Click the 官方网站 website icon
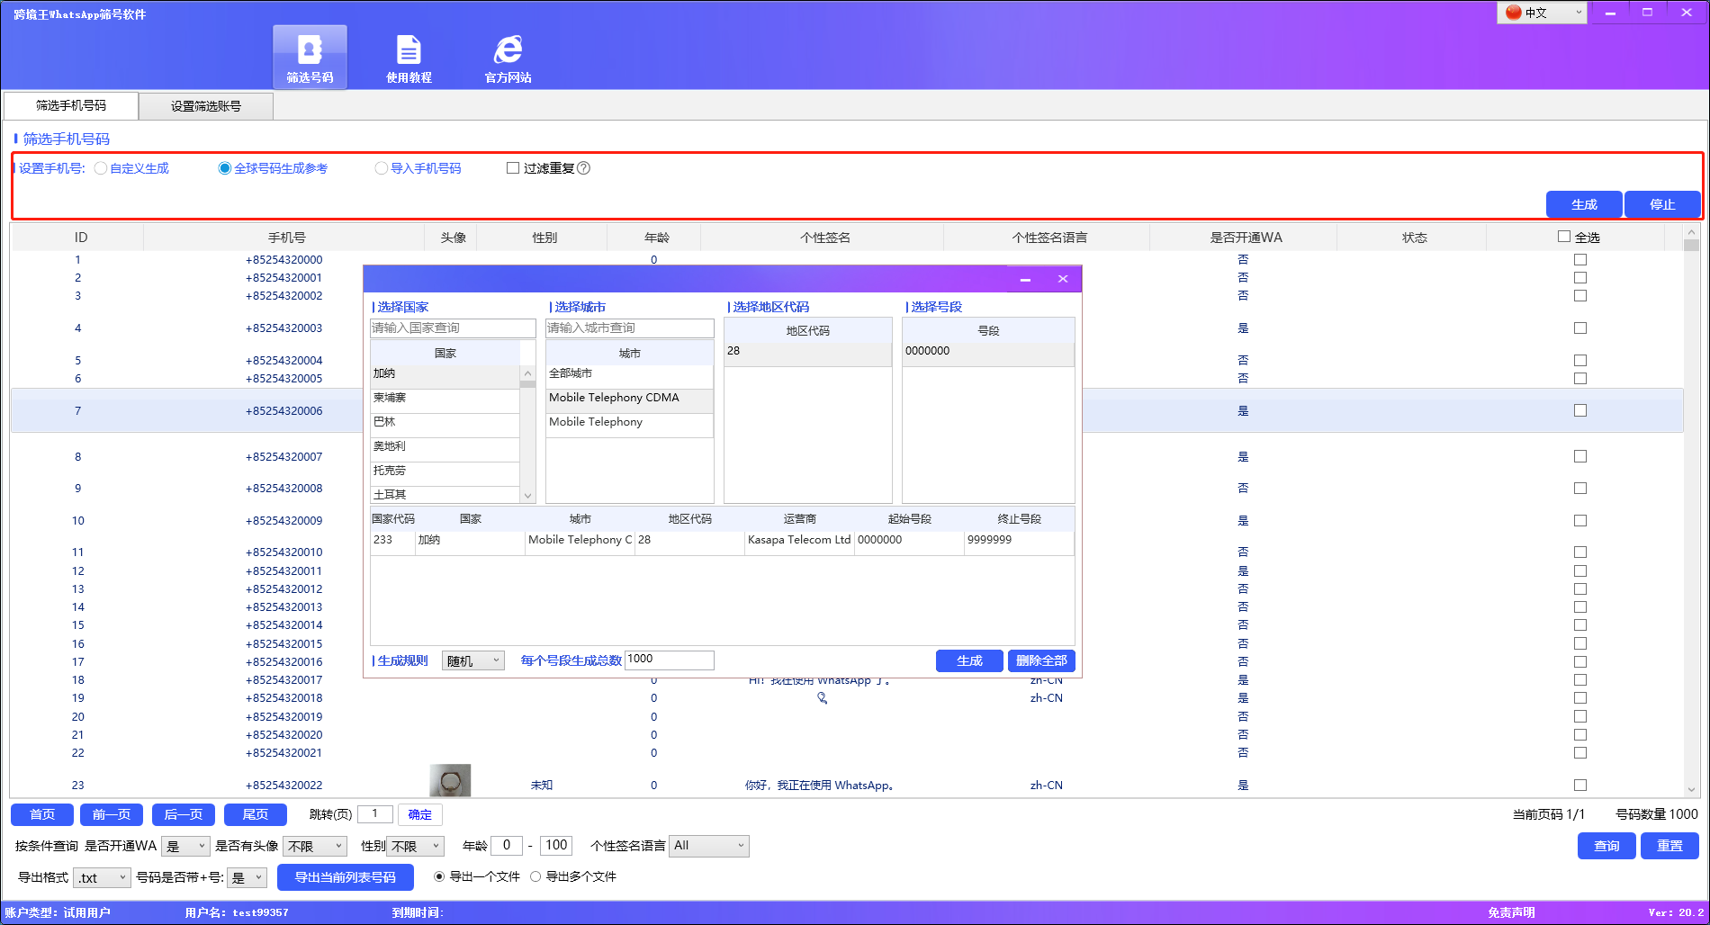The width and height of the screenshot is (1710, 925). point(508,56)
